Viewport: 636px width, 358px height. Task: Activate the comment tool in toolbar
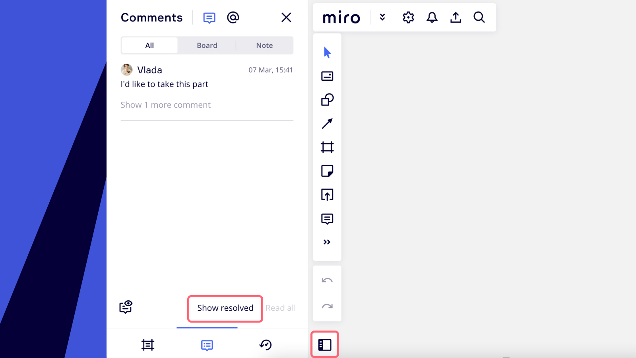click(327, 219)
